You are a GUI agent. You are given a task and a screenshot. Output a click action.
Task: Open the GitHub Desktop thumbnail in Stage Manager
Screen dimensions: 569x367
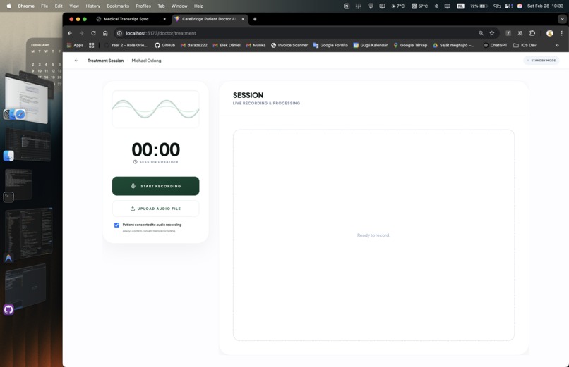25,286
